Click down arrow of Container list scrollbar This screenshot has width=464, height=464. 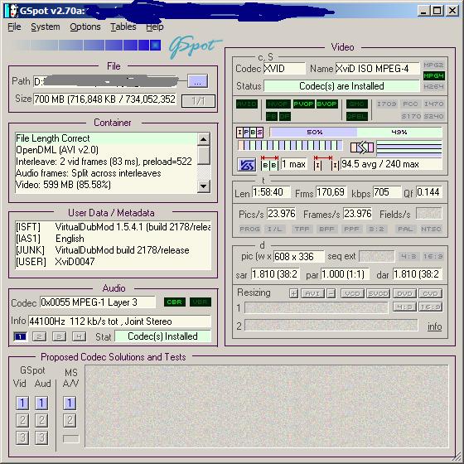[x=204, y=186]
